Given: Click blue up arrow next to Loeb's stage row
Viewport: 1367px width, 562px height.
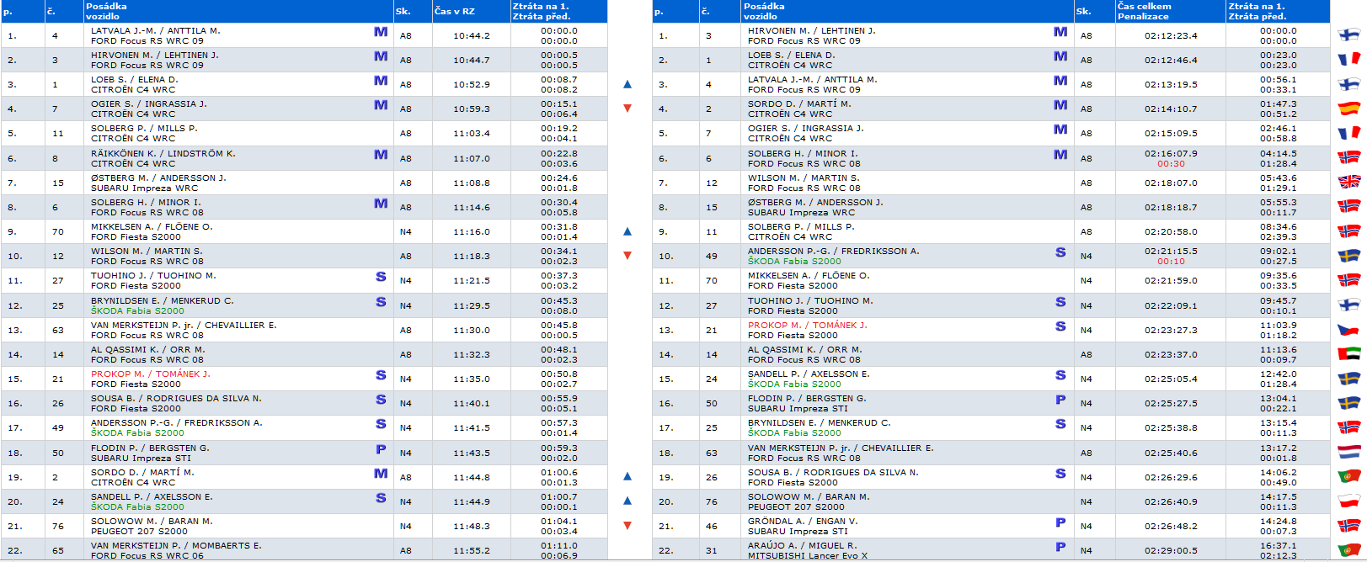Looking at the screenshot, I should click(x=627, y=84).
